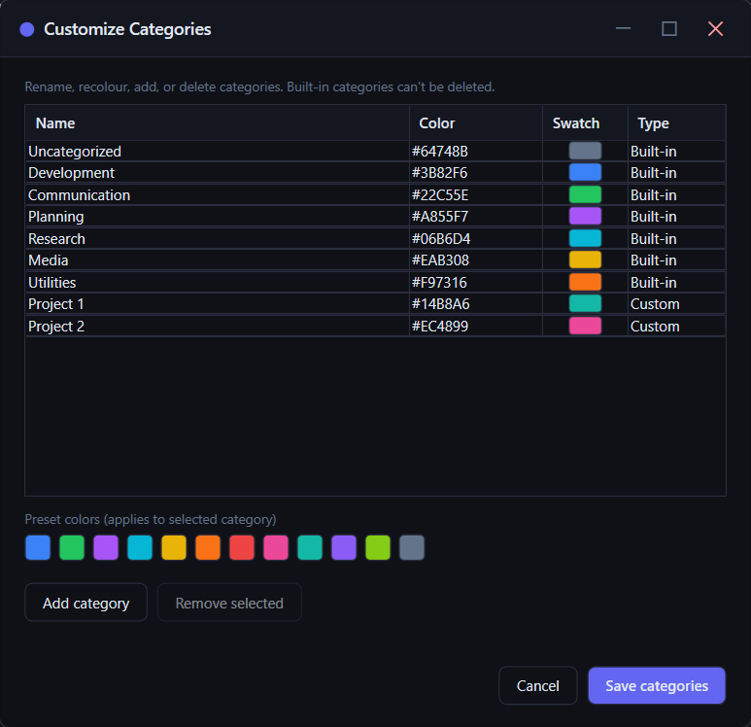Image resolution: width=751 pixels, height=727 pixels.
Task: Click the Remove selected button
Action: point(229,603)
